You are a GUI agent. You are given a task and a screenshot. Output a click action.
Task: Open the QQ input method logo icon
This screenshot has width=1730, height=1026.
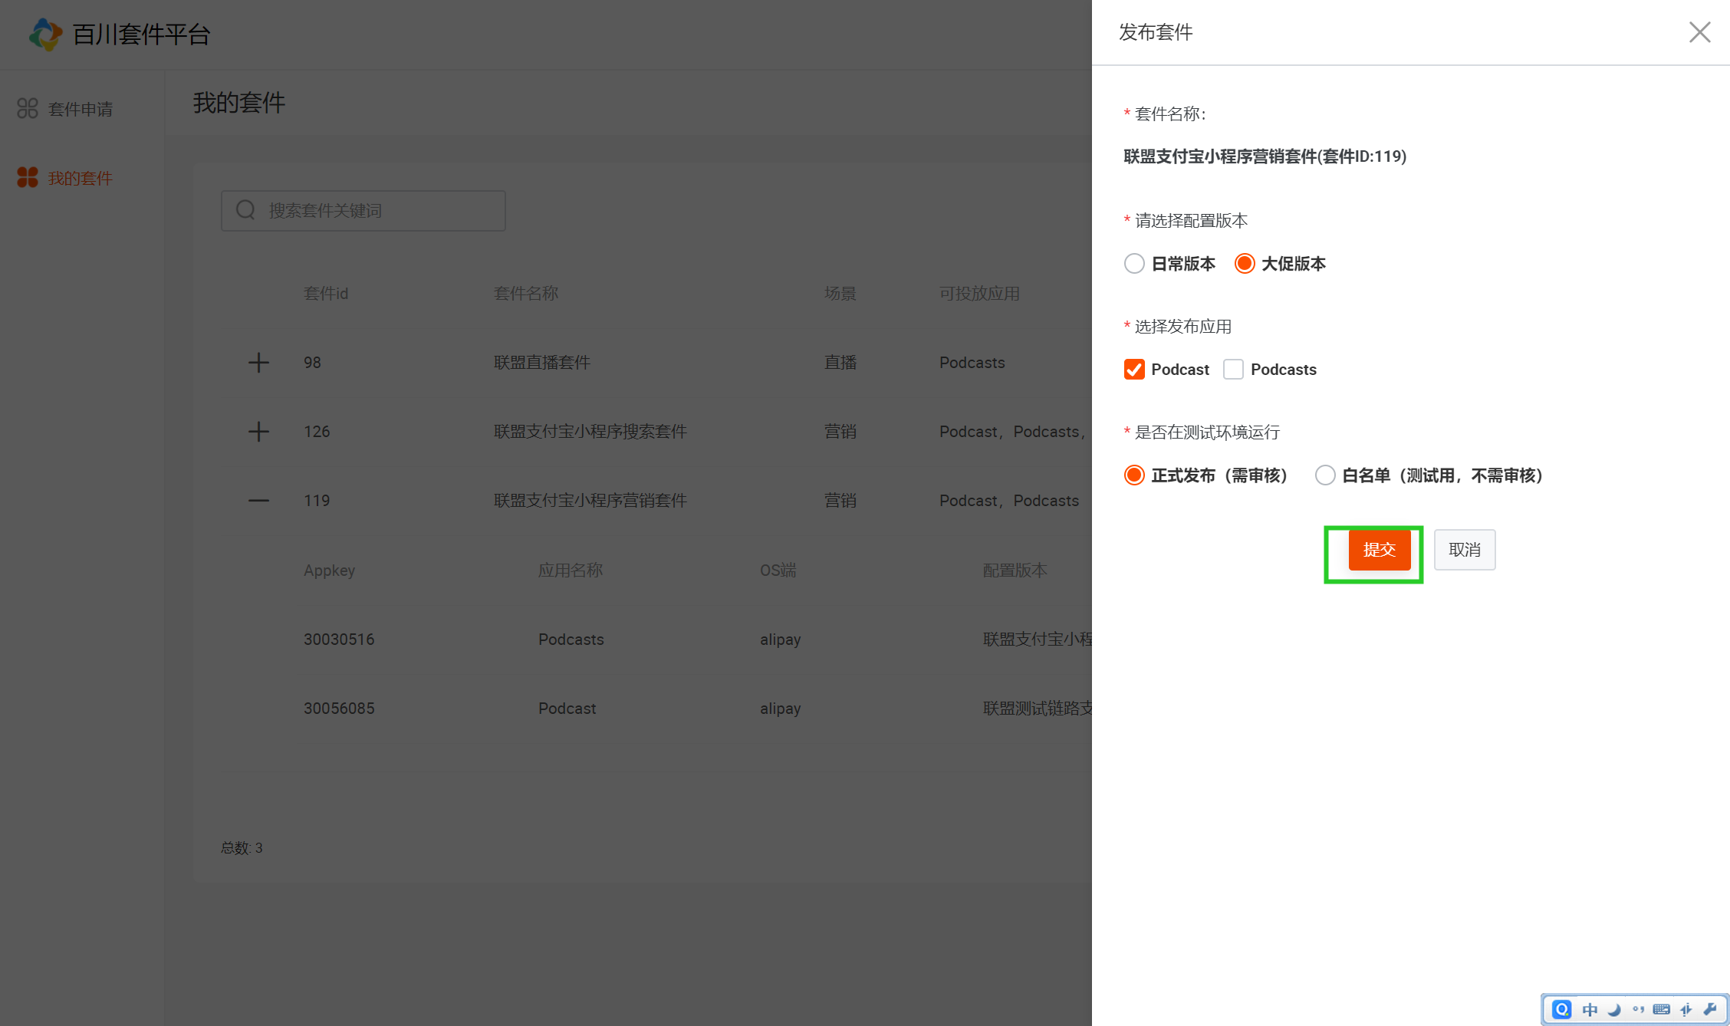click(x=1561, y=1009)
